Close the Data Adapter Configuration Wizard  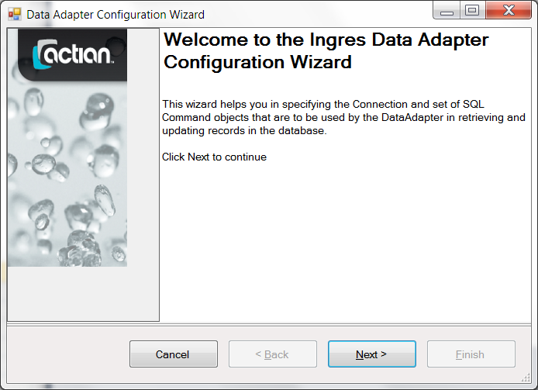[x=507, y=12]
